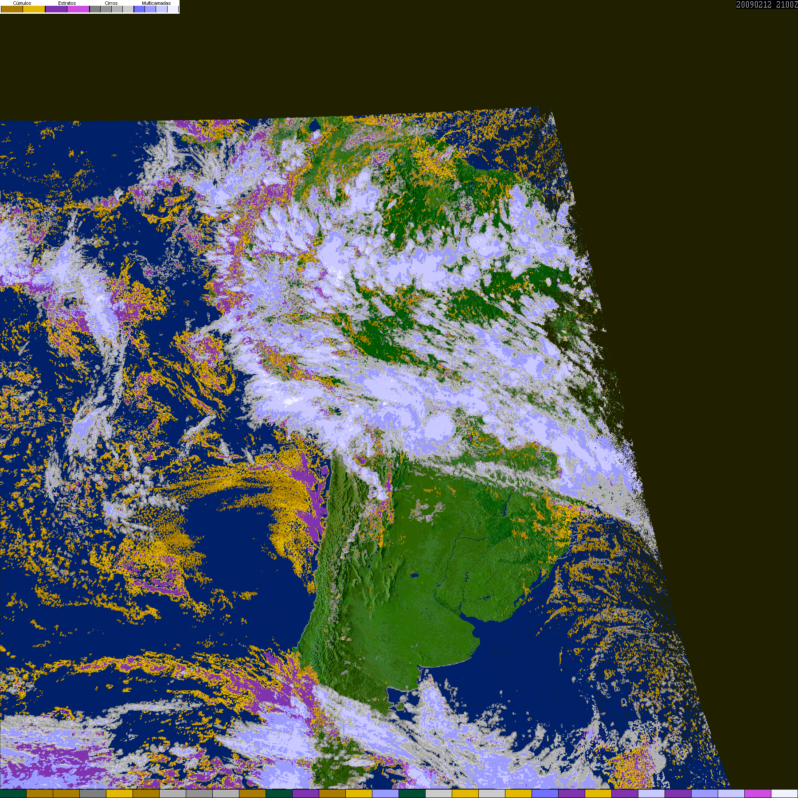
Task: Click the dark purple Estratos legend swatch
Action: pos(56,9)
